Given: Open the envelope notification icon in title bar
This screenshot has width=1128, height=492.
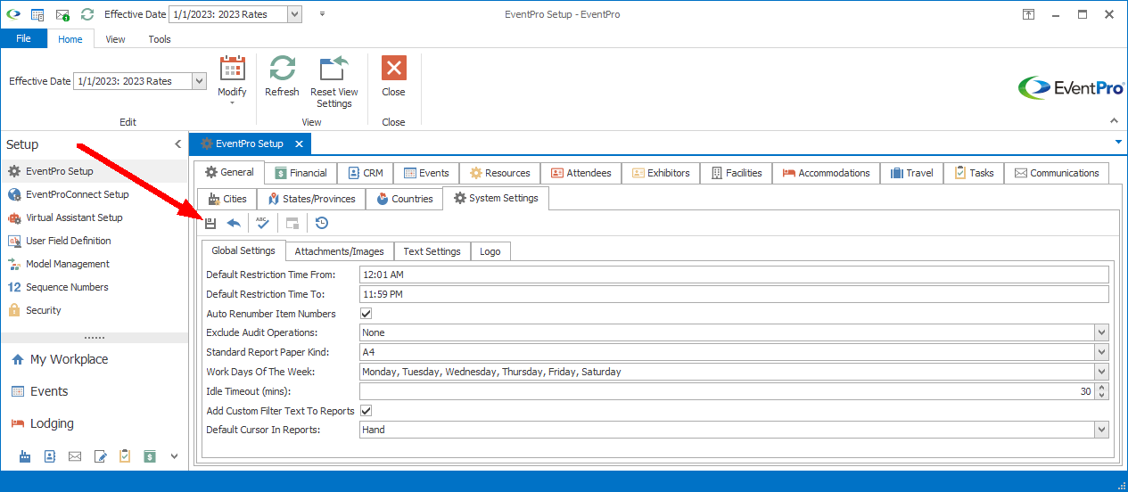Looking at the screenshot, I should 62,14.
